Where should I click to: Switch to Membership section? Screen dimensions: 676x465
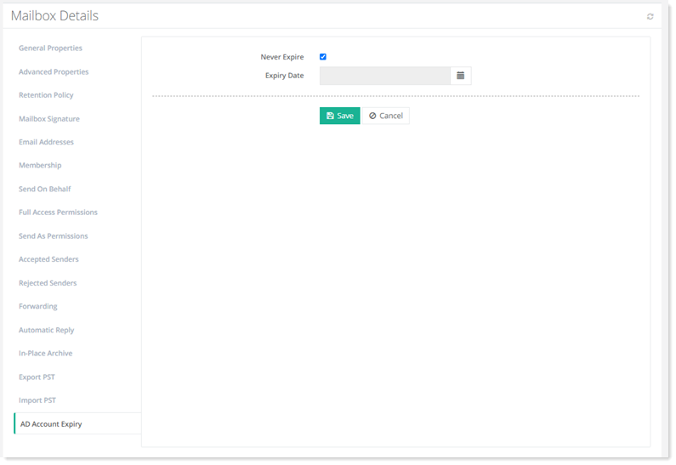click(x=40, y=166)
